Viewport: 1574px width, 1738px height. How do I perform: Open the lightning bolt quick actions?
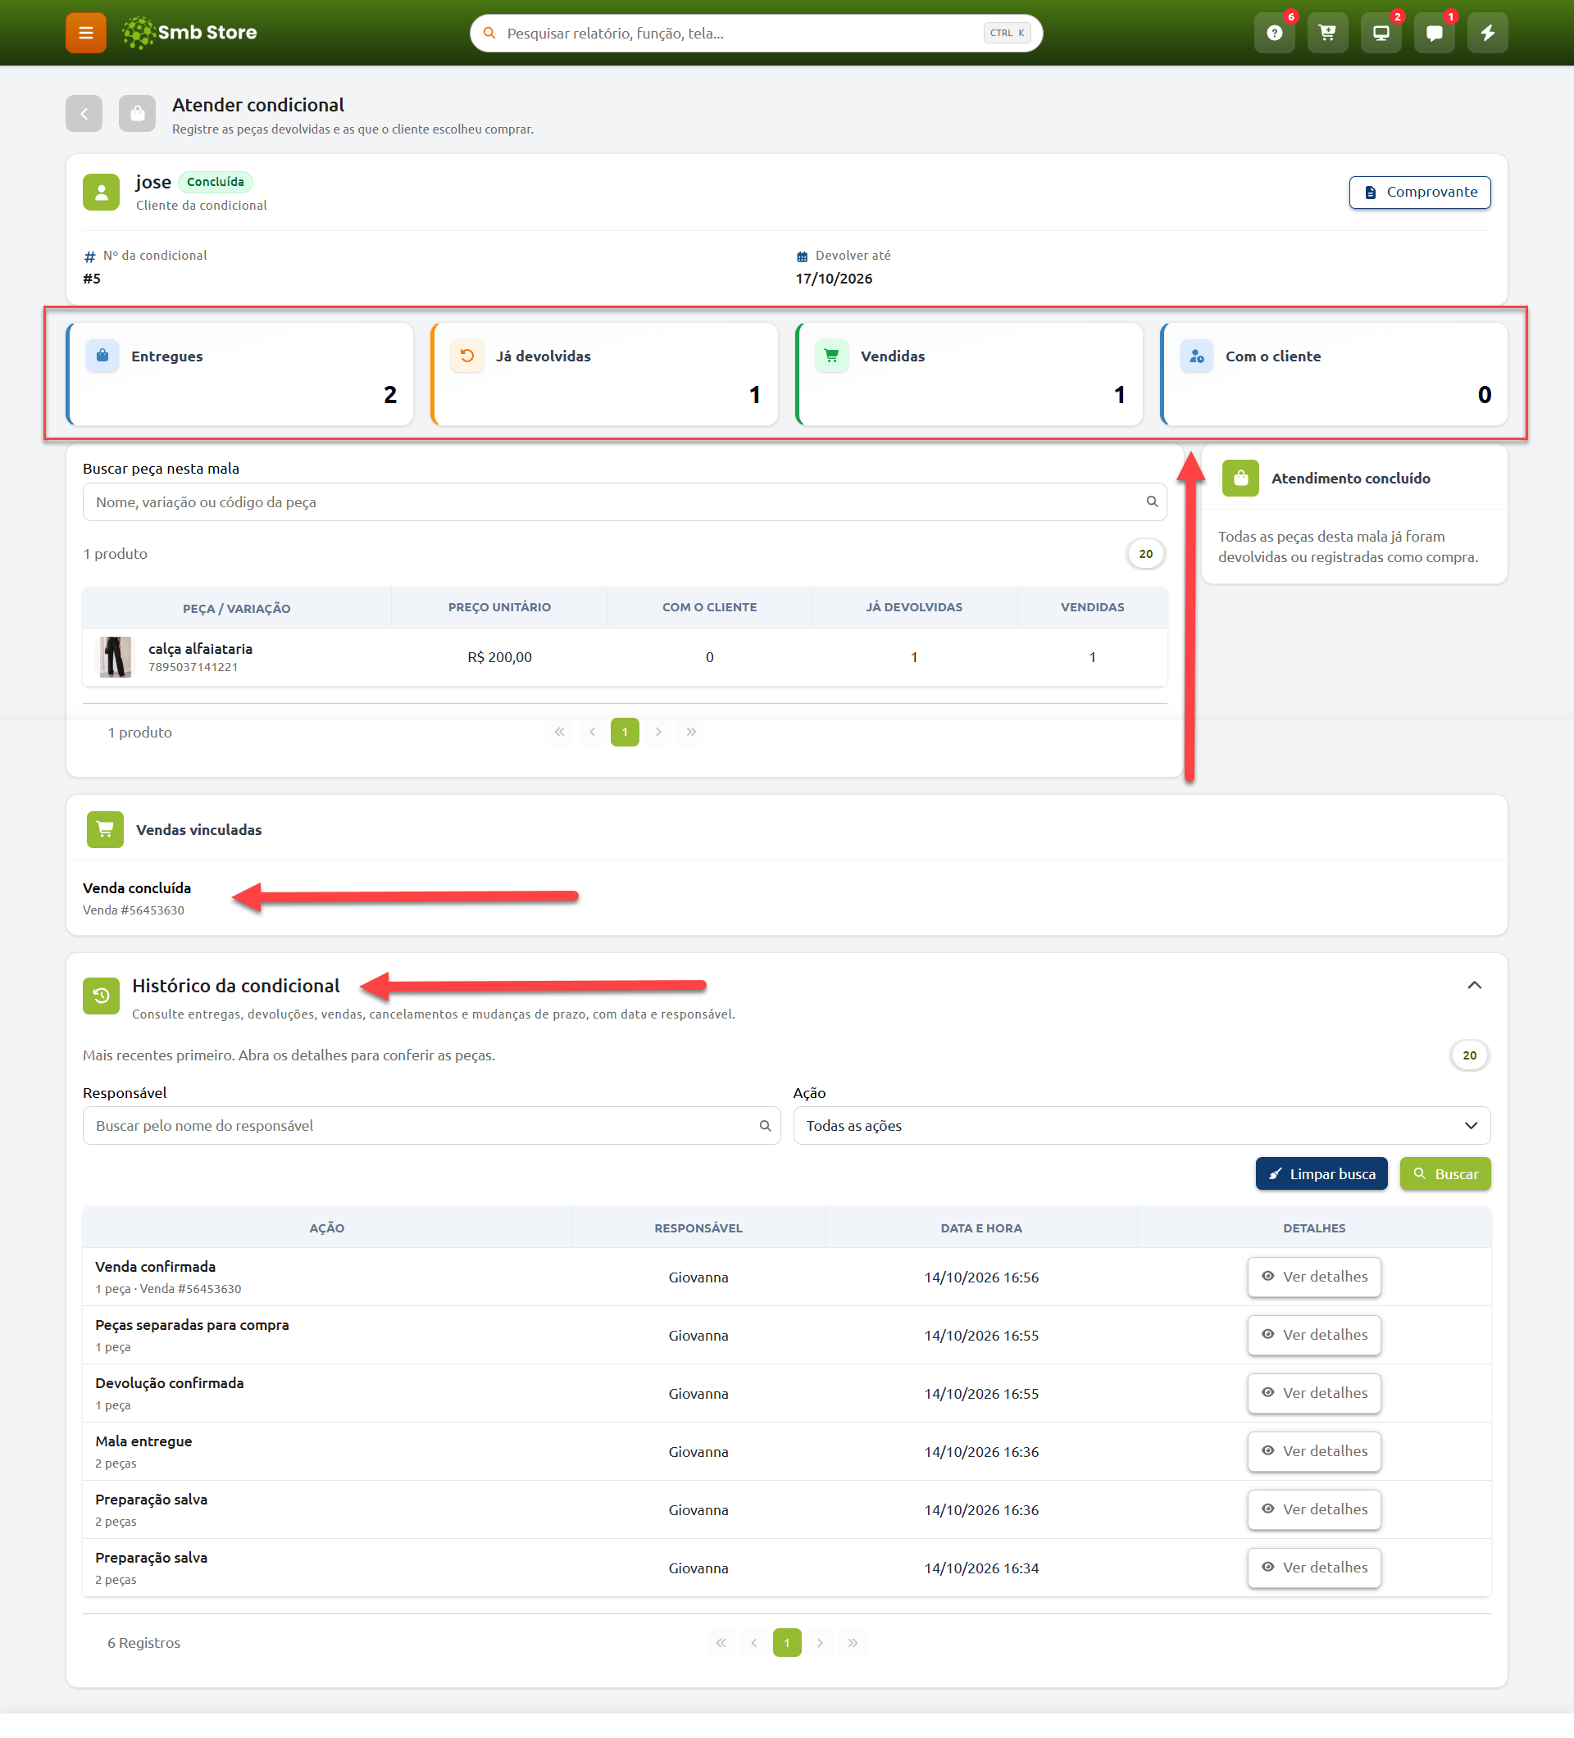coord(1488,33)
